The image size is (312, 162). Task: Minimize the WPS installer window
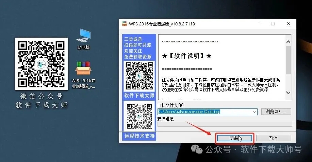pos(258,24)
